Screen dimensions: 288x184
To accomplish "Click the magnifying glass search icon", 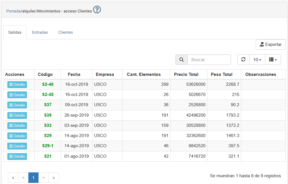I will [181, 60].
